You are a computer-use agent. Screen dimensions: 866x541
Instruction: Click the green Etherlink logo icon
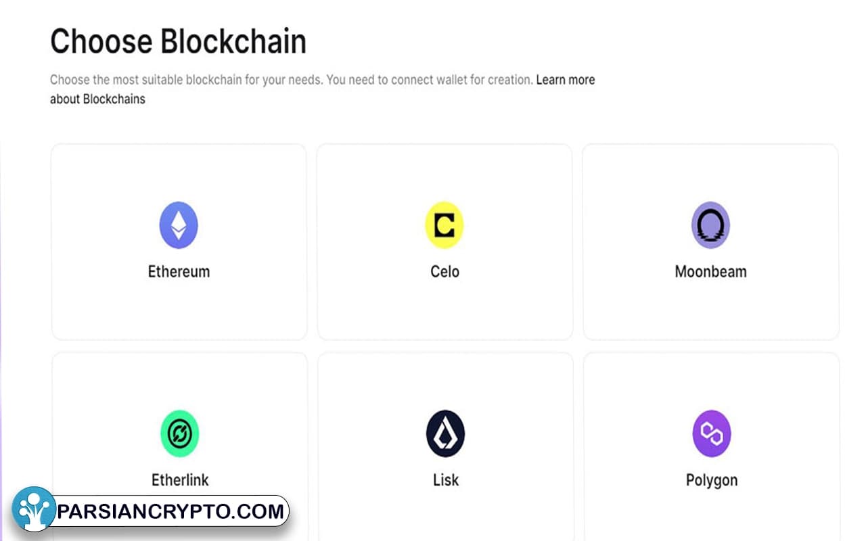tap(179, 433)
